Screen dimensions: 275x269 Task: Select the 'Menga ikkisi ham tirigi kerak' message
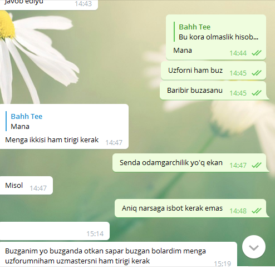[64, 127]
